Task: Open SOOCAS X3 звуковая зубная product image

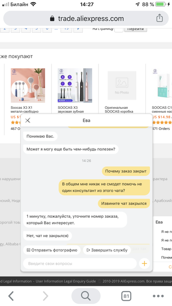Action: point(75,86)
